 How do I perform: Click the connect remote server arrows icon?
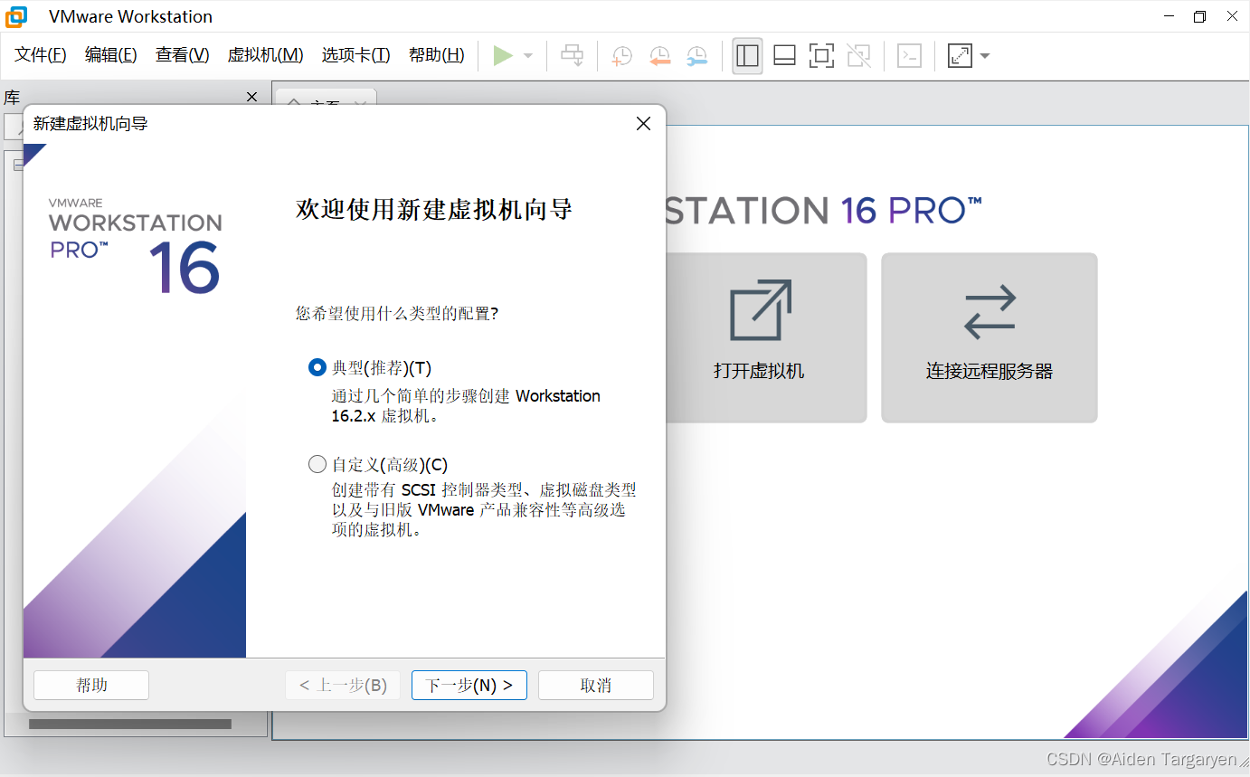pyautogui.click(x=990, y=312)
